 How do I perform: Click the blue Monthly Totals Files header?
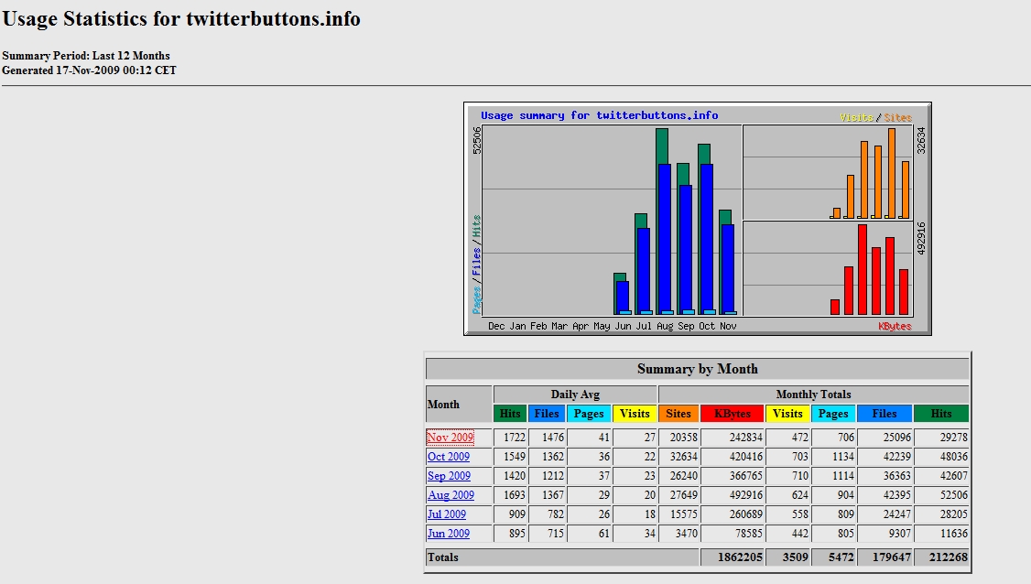(x=884, y=414)
